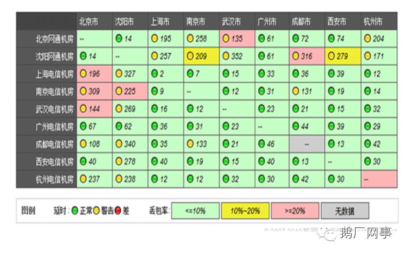
Task: Click green dot beside 46 in 成都电信机房 row
Action: click(x=261, y=144)
